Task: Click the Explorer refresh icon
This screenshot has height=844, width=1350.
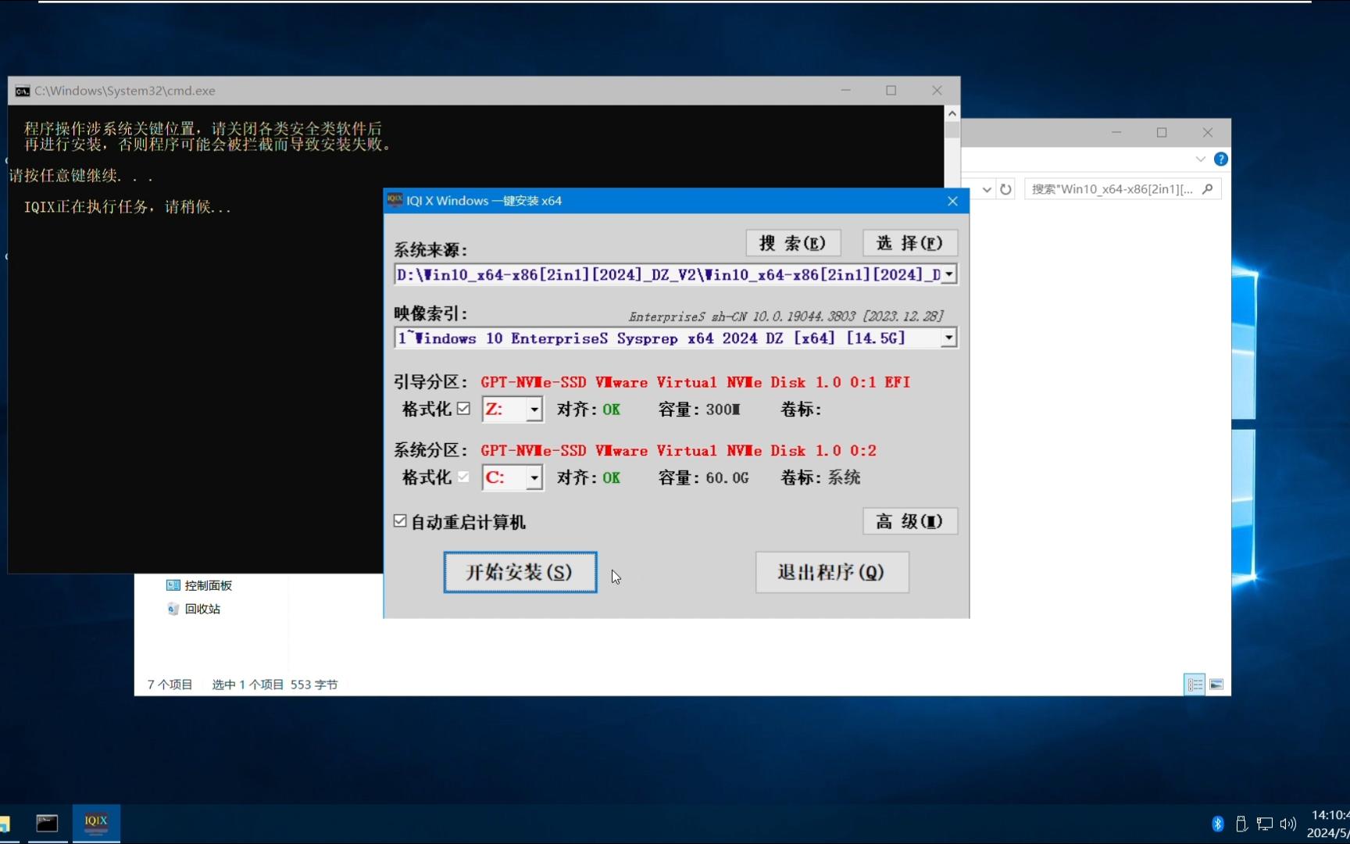Action: coord(1005,189)
